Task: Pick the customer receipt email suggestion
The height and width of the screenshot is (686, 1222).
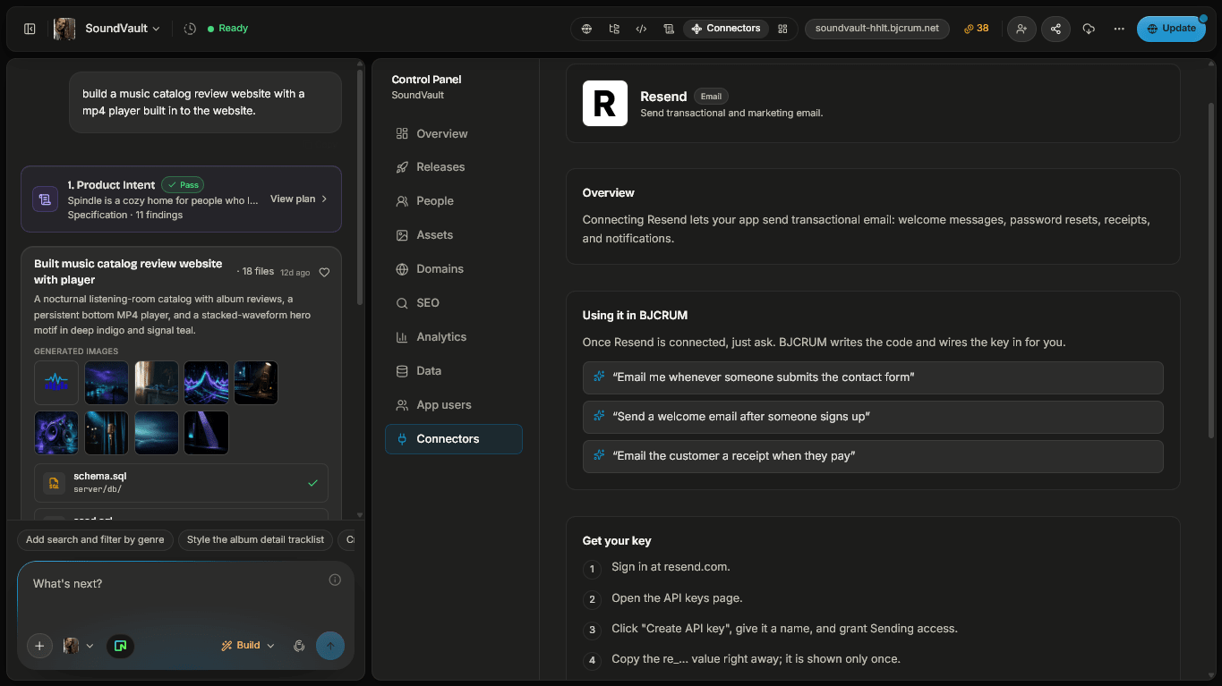Action: [x=873, y=456]
